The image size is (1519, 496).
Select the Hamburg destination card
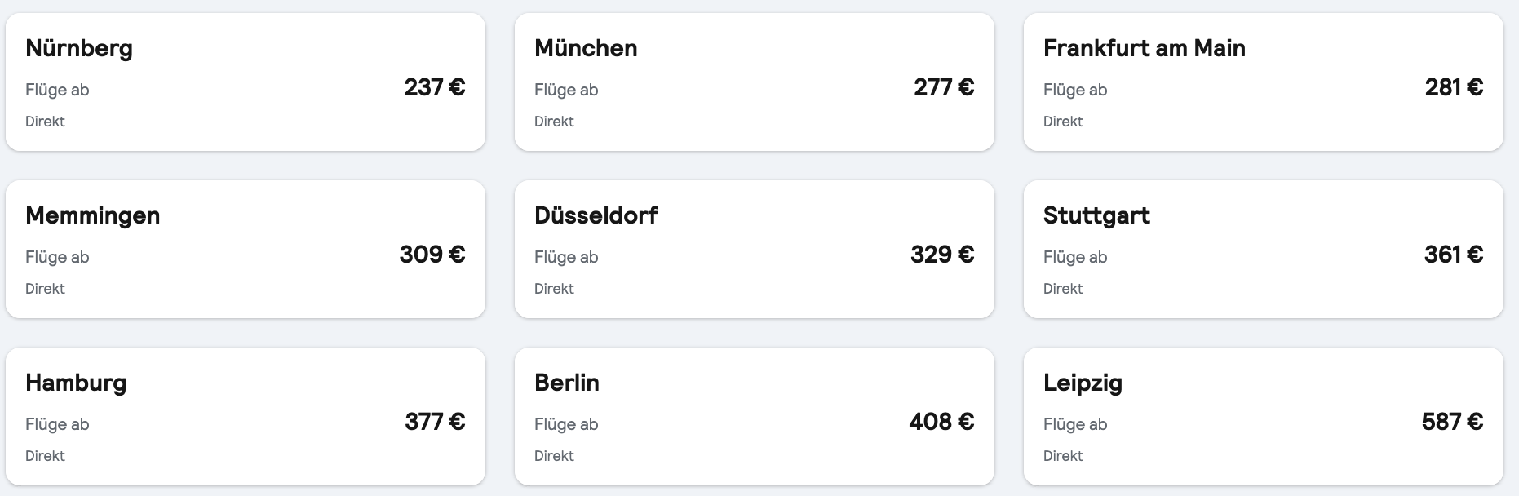pyautogui.click(x=246, y=416)
